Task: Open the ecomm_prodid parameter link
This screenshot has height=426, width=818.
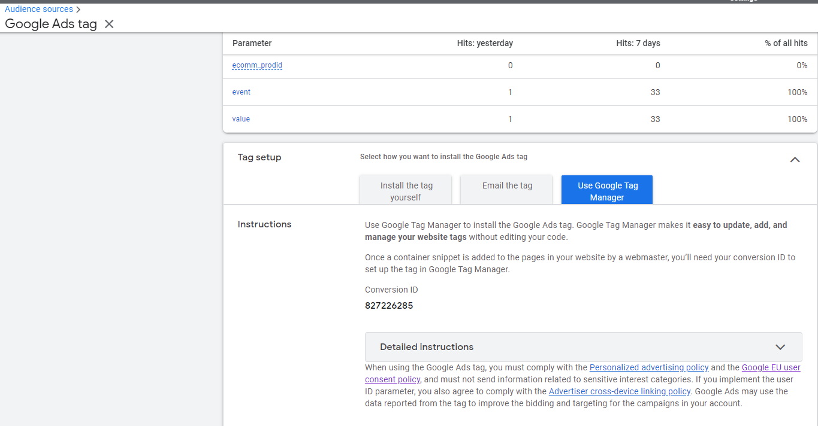Action: coord(257,65)
